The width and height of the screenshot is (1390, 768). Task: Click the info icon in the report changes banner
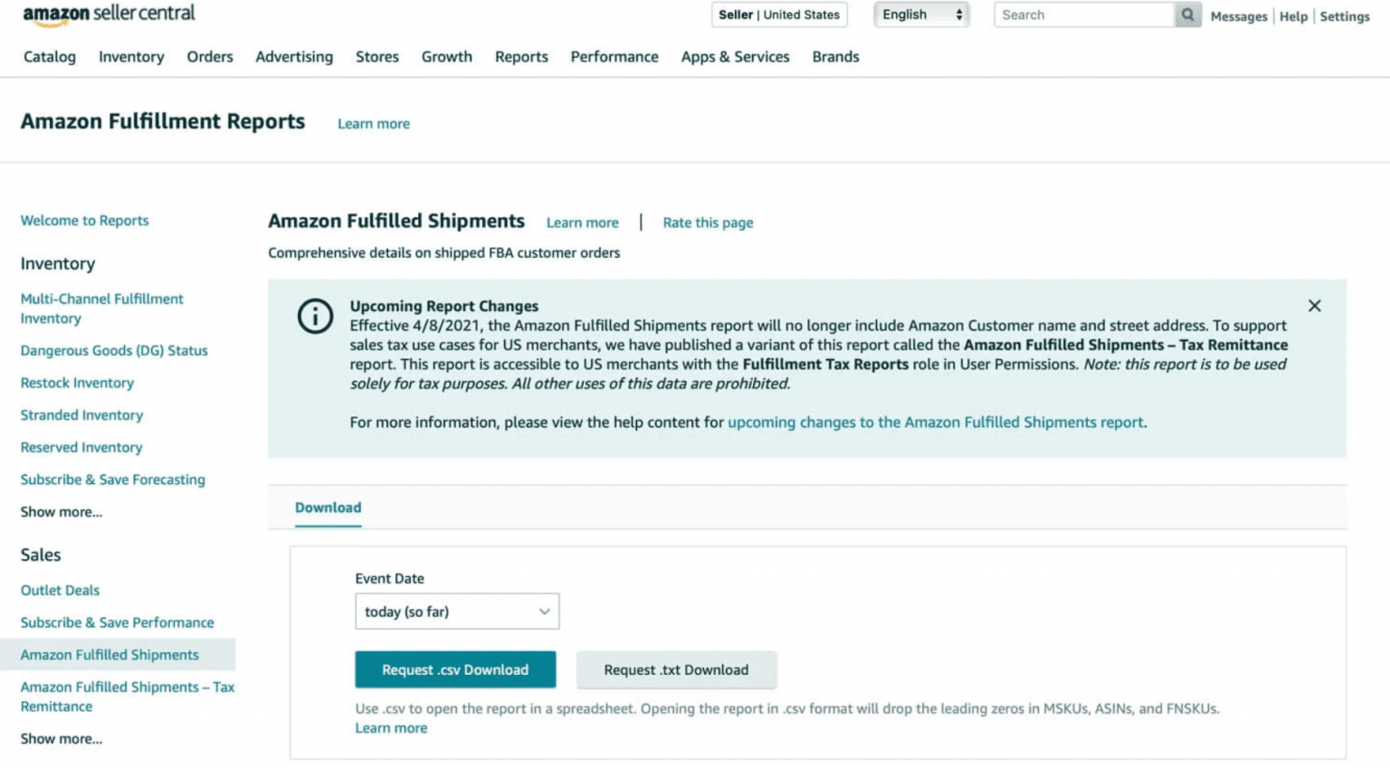tap(314, 316)
